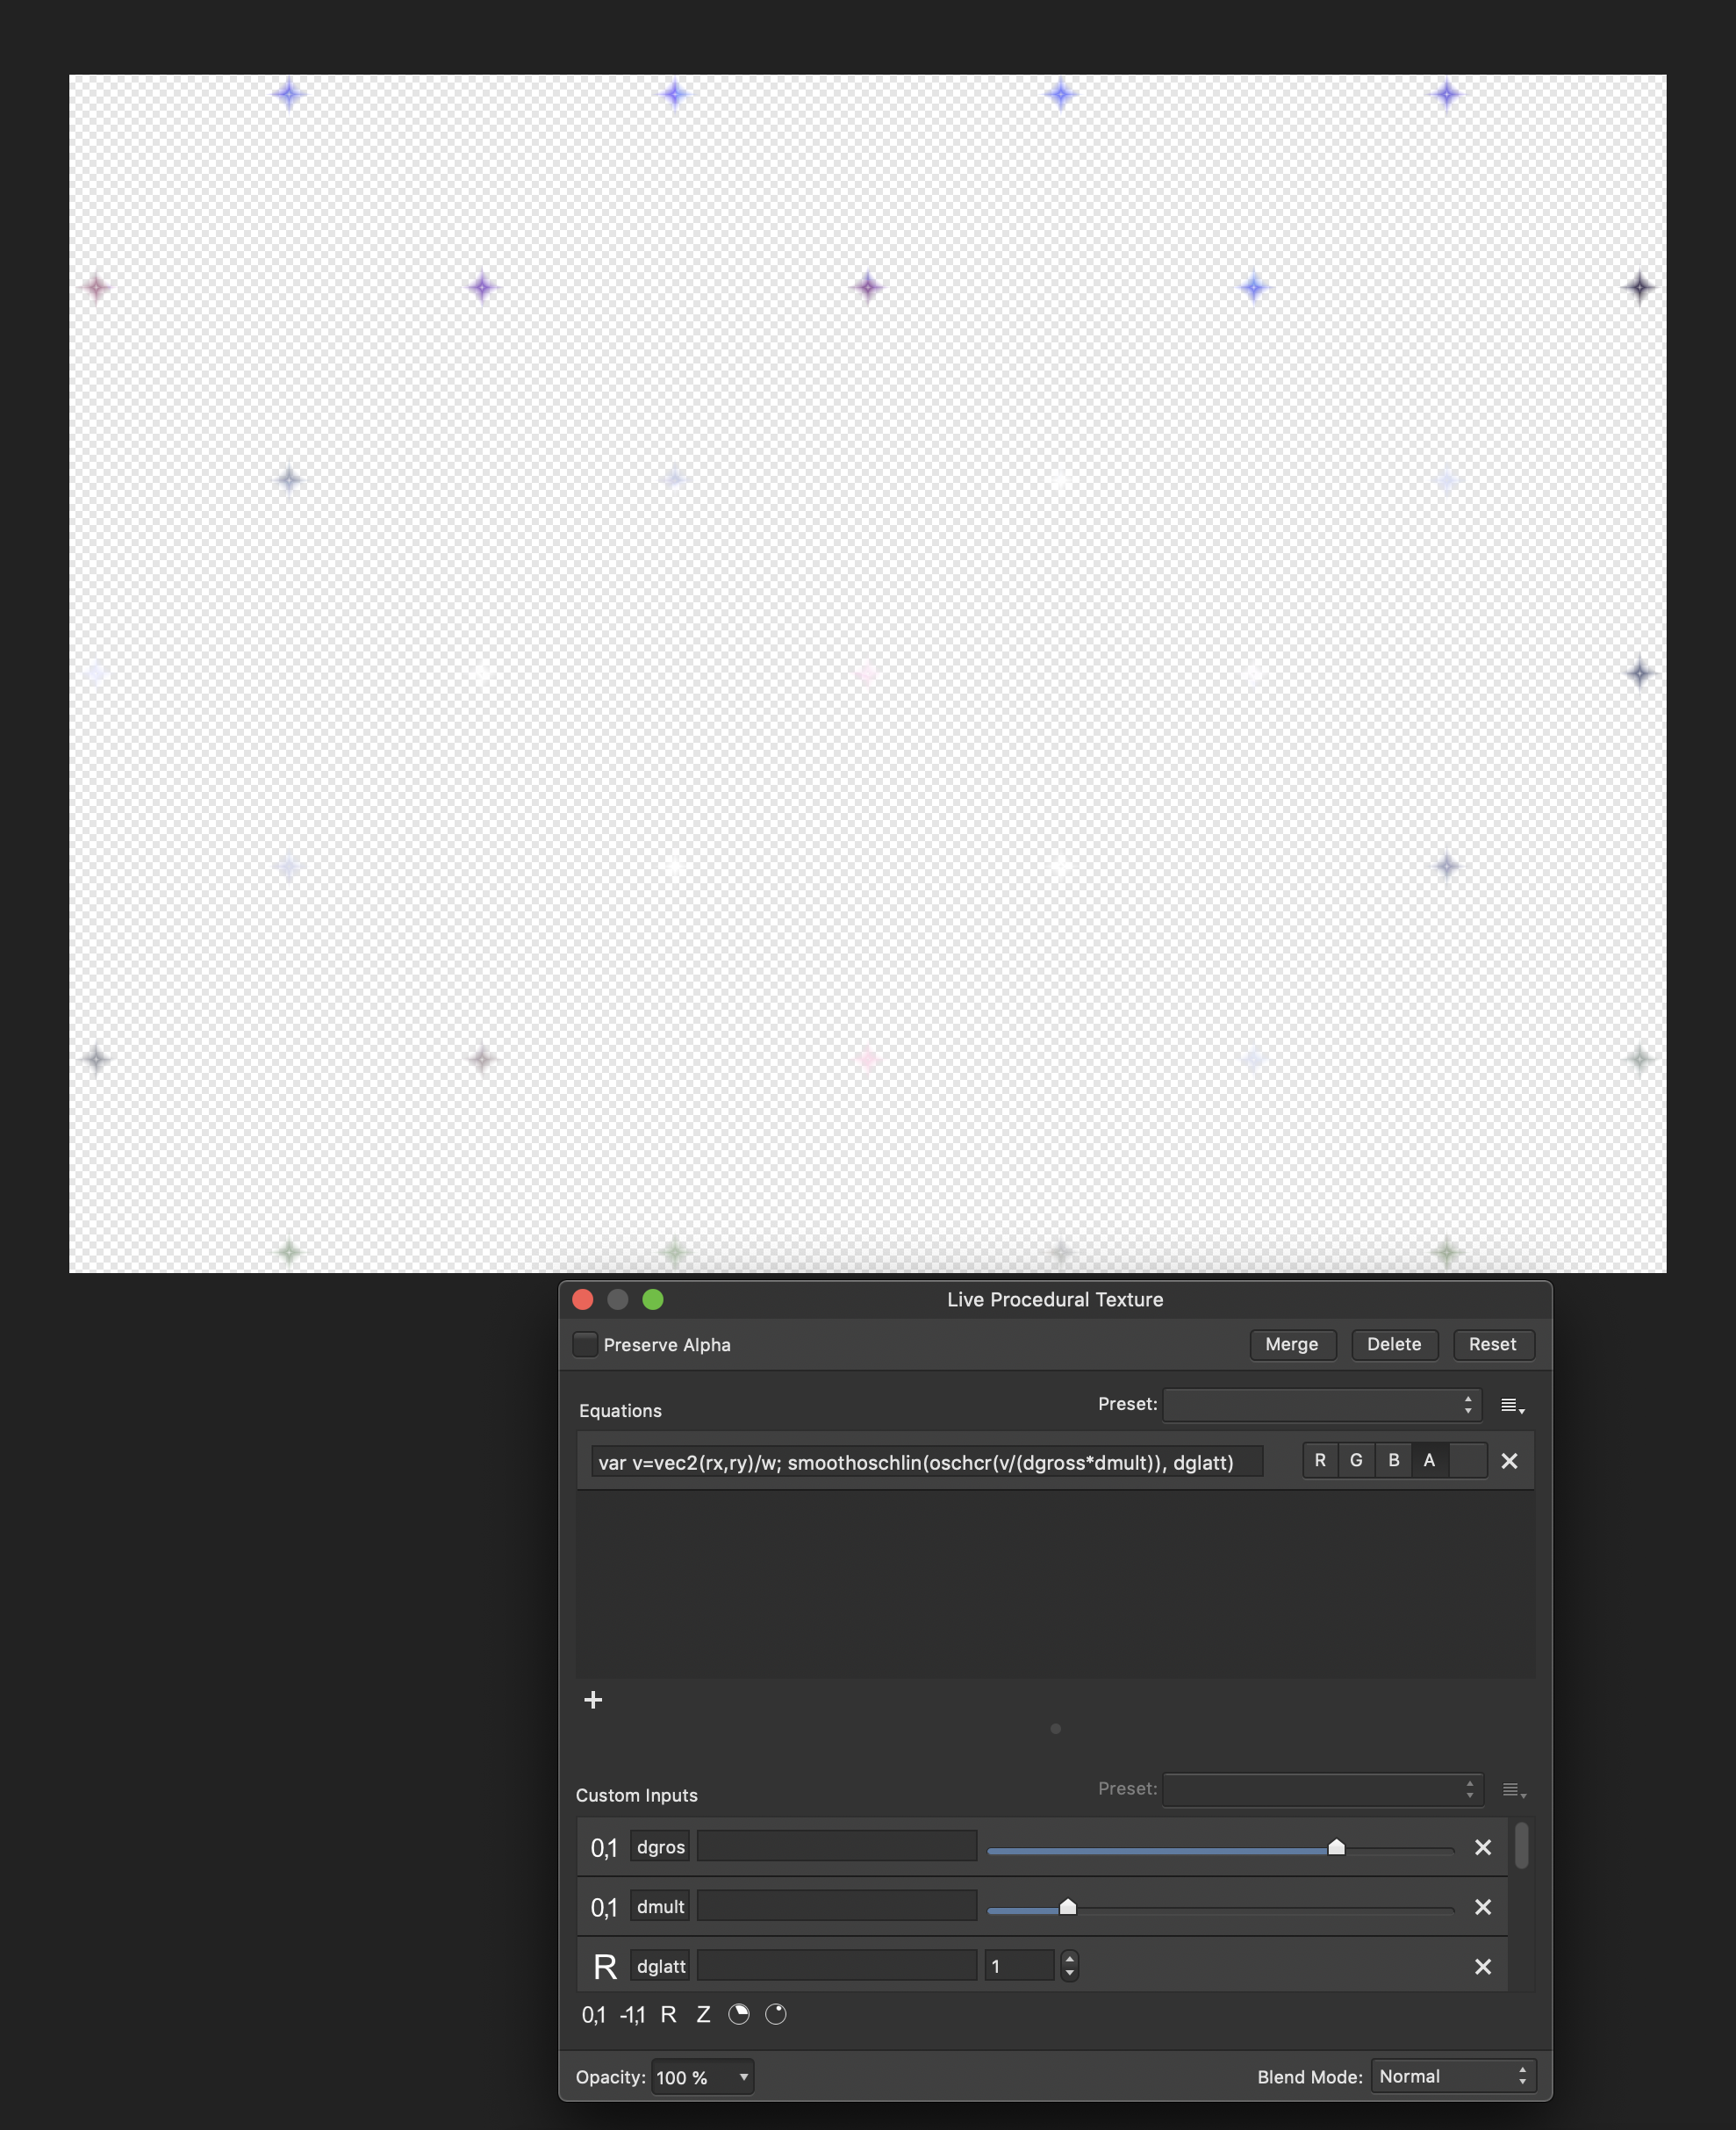The image size is (1736, 2130).
Task: Open the Opacity dropdown arrow
Action: [744, 2078]
